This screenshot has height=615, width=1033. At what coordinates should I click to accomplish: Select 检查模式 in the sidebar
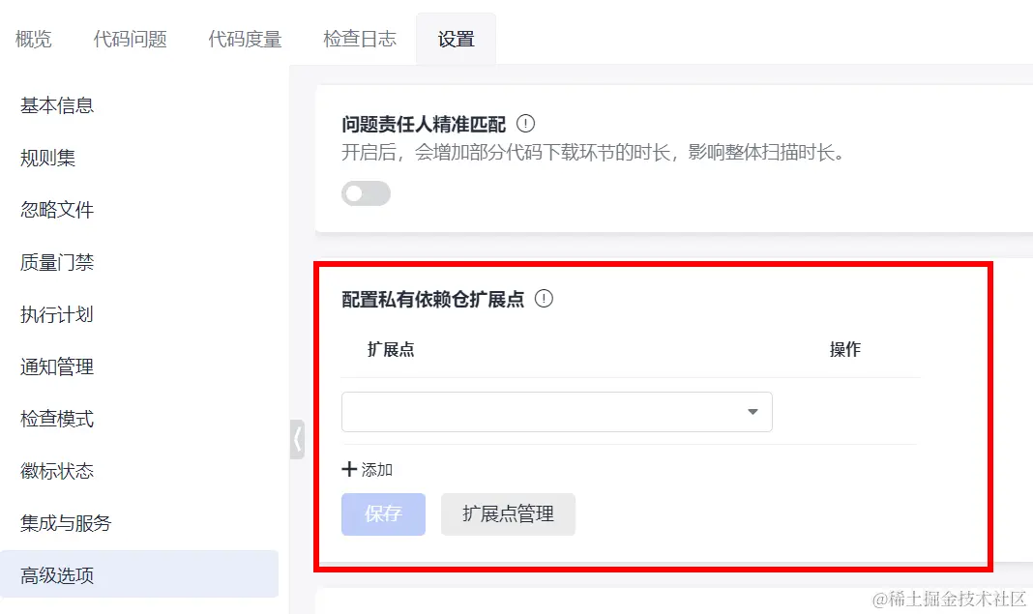(x=57, y=419)
